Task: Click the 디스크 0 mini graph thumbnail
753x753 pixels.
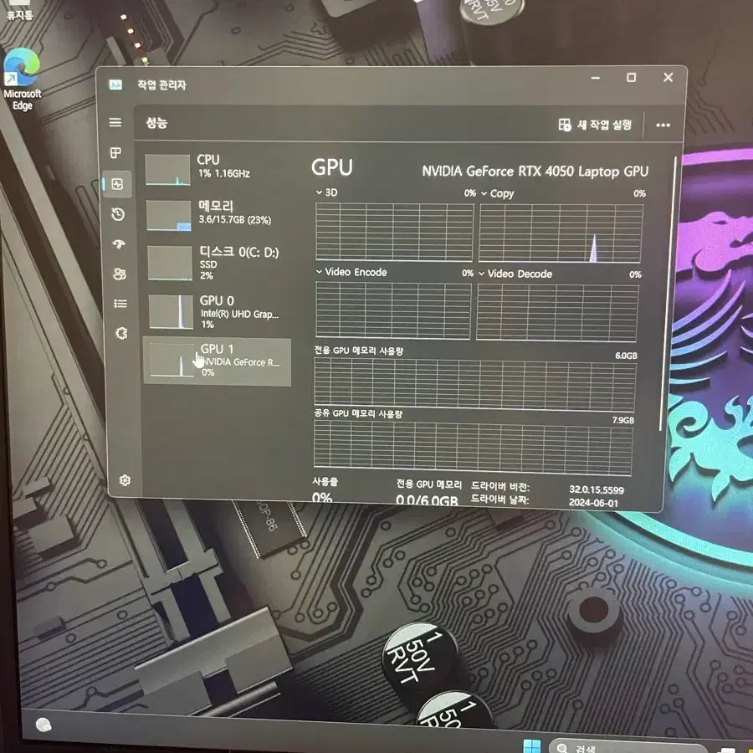Action: pyautogui.click(x=170, y=263)
